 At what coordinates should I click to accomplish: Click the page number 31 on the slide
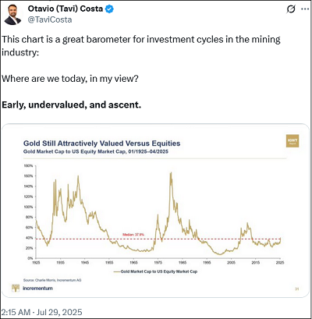[x=296, y=289]
